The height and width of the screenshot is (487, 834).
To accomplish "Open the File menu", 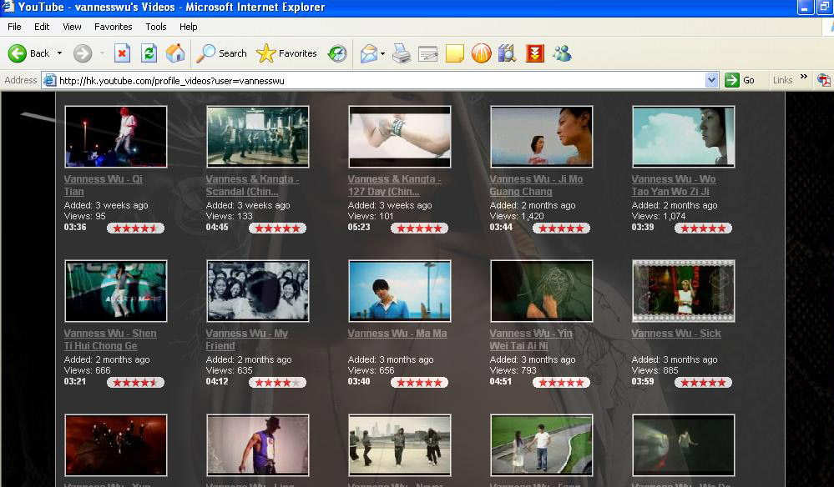I will point(14,27).
